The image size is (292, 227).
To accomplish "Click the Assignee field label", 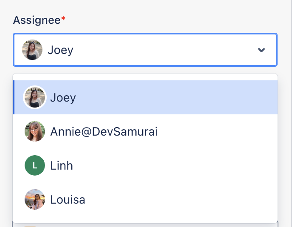I will pos(36,20).
